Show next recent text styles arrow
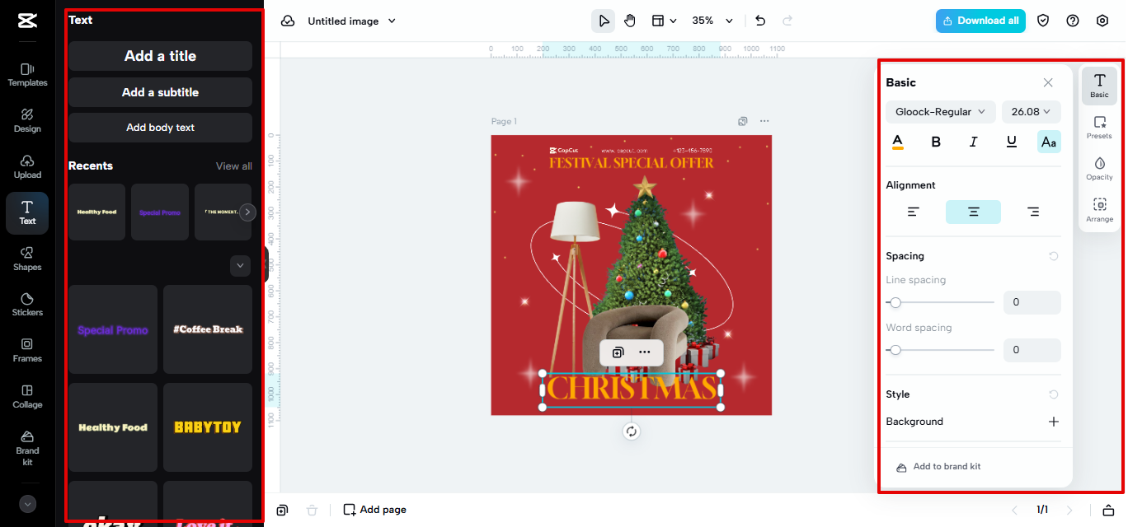The height and width of the screenshot is (527, 1128). tap(247, 212)
